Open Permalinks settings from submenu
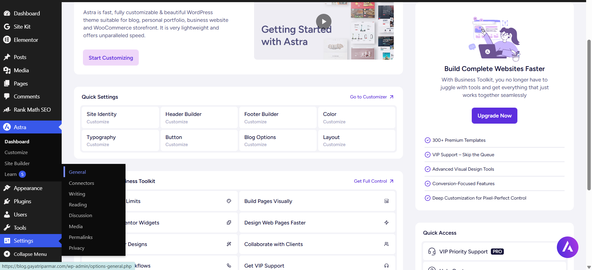Image resolution: width=592 pixels, height=270 pixels. pos(81,237)
